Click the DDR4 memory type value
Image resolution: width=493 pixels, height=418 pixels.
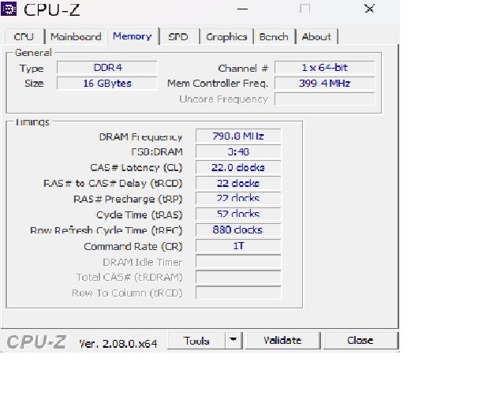click(107, 68)
